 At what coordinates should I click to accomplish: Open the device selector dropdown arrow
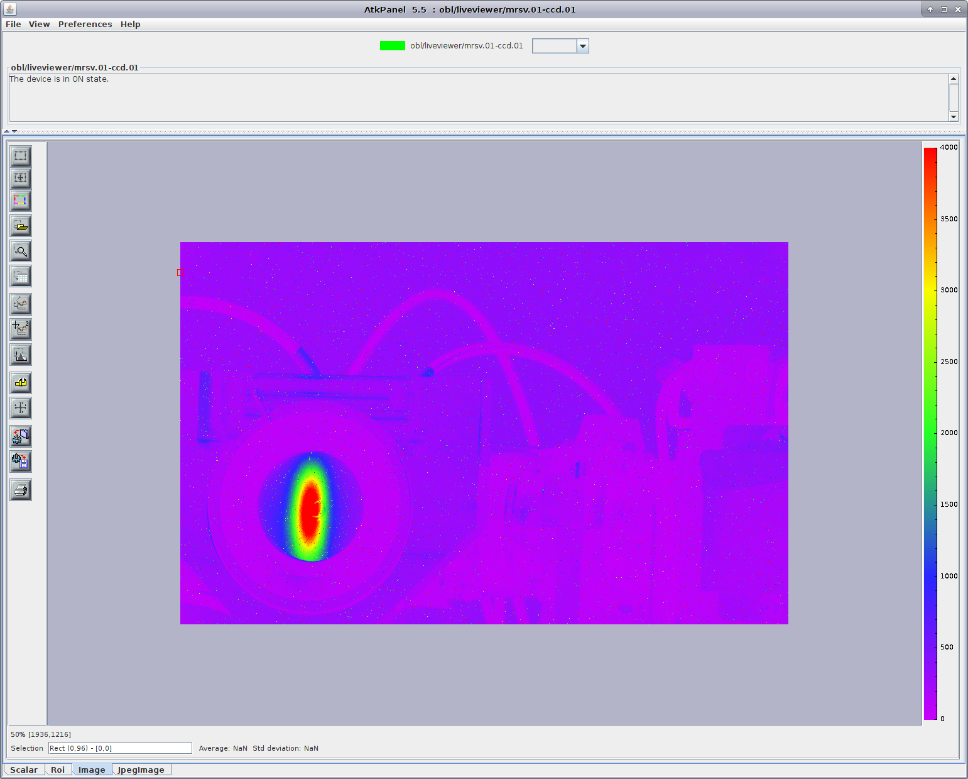pyautogui.click(x=582, y=46)
